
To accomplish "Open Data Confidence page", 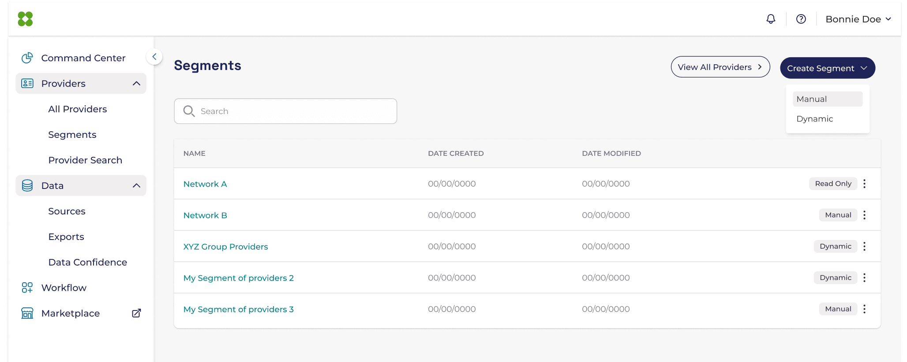I will click(88, 262).
